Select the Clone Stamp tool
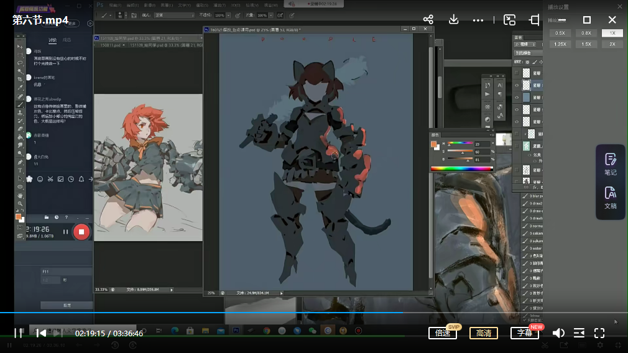This screenshot has height=353, width=628. 20,113
